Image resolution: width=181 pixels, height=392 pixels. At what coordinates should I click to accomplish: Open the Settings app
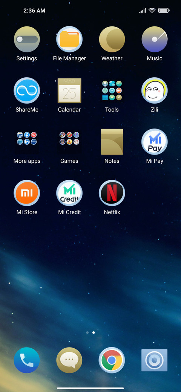[27, 39]
